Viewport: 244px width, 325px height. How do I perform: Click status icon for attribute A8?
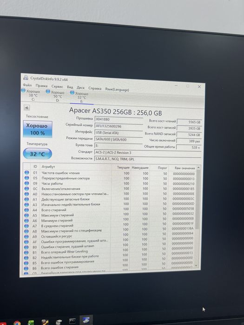point(26,231)
